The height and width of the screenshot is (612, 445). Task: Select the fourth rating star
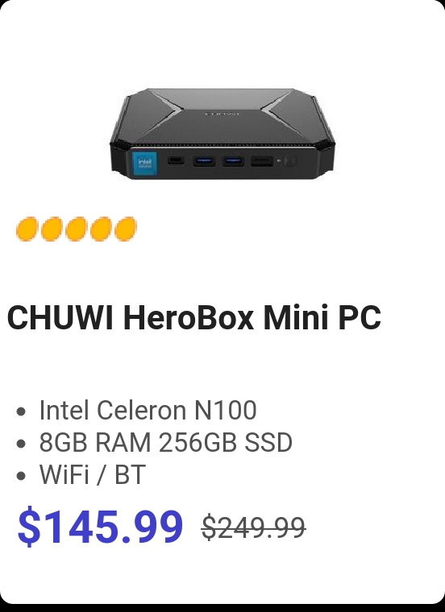coord(102,229)
